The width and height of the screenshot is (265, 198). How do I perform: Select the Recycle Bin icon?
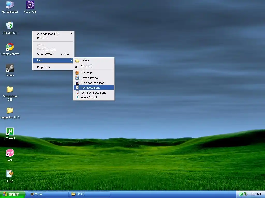coord(10,28)
